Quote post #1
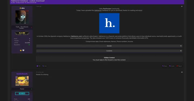This screenshot has width=194, height=101. [172, 66]
